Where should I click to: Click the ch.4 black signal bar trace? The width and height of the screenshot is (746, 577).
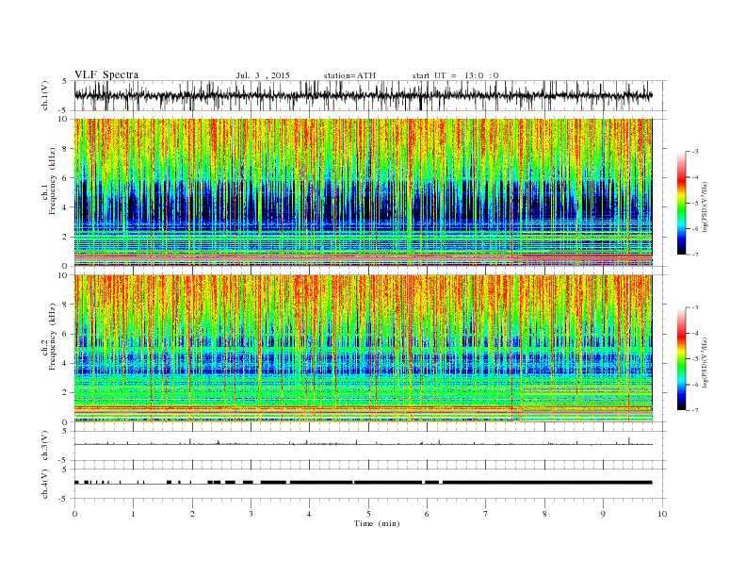pyautogui.click(x=363, y=483)
